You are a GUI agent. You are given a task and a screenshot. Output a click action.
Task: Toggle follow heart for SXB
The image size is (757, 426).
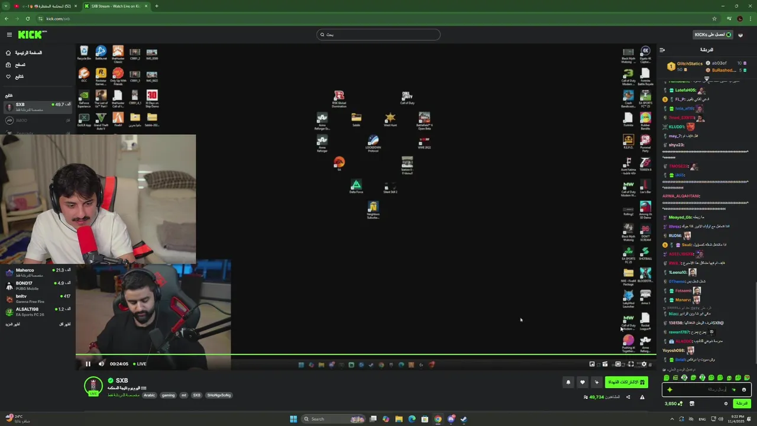583,382
